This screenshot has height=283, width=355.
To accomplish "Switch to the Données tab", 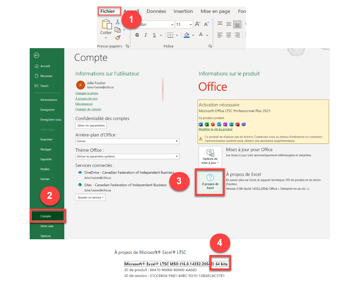I will (156, 11).
